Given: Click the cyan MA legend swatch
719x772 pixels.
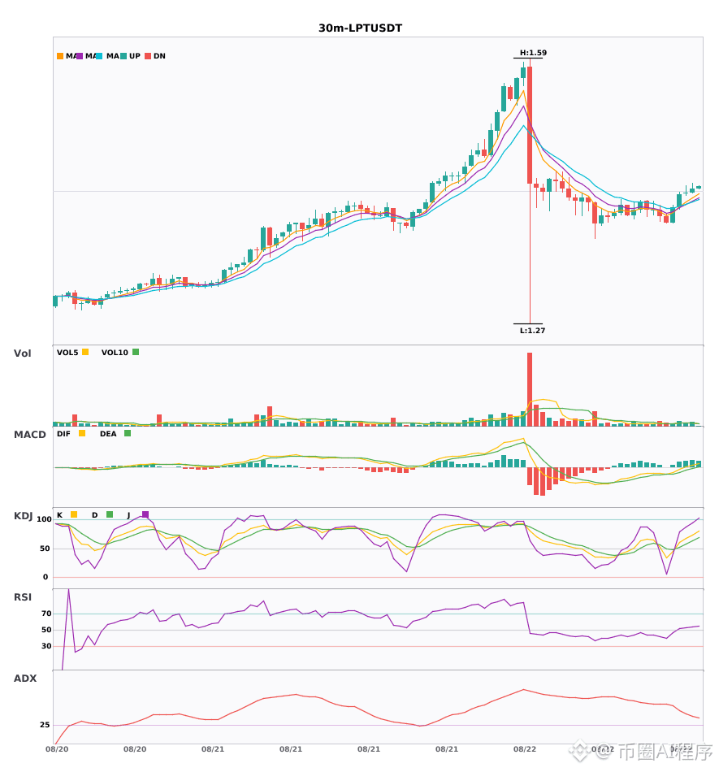Looking at the screenshot, I should [x=99, y=56].
